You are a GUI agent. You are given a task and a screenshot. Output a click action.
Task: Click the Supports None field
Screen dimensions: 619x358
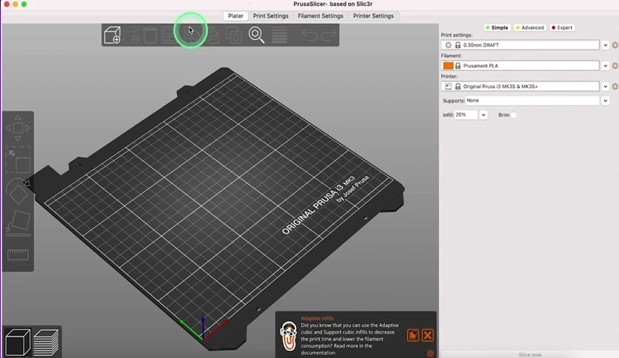coord(532,101)
